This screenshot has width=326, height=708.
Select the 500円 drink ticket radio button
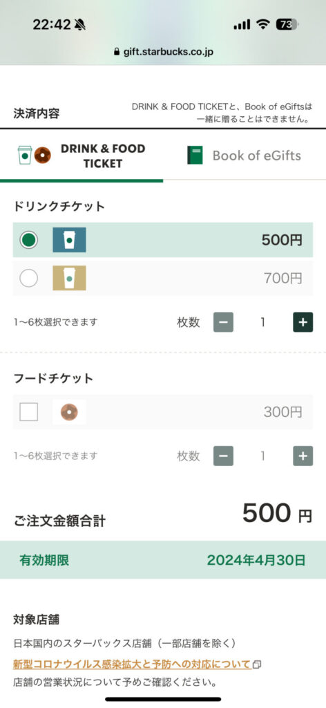(28, 240)
